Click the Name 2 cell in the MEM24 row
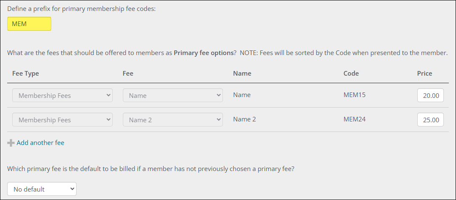The image size is (456, 200). point(244,119)
